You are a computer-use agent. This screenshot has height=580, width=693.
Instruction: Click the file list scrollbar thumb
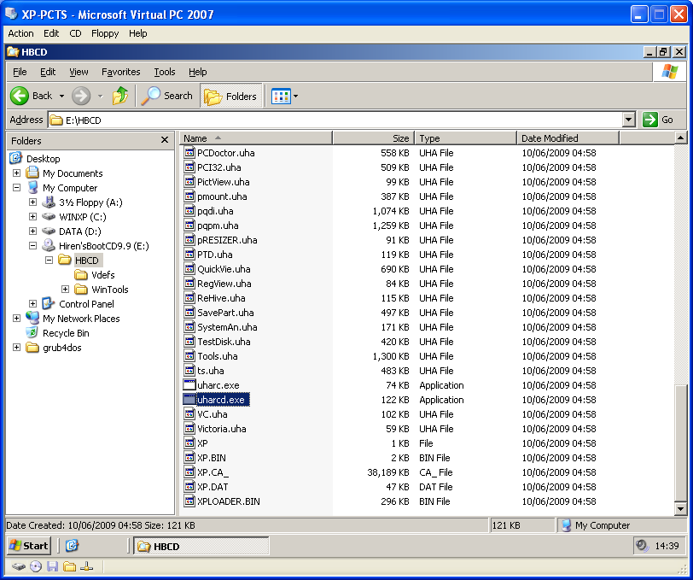(x=681, y=443)
